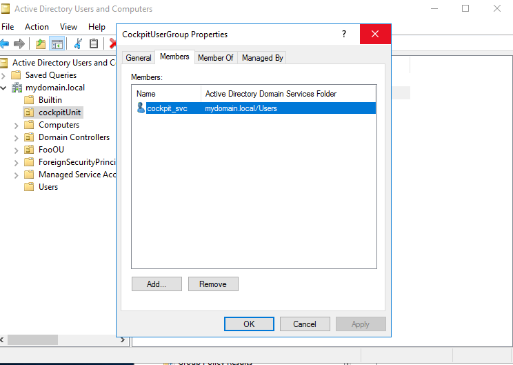This screenshot has width=513, height=365.
Task: Open the Help menu
Action: pos(97,27)
